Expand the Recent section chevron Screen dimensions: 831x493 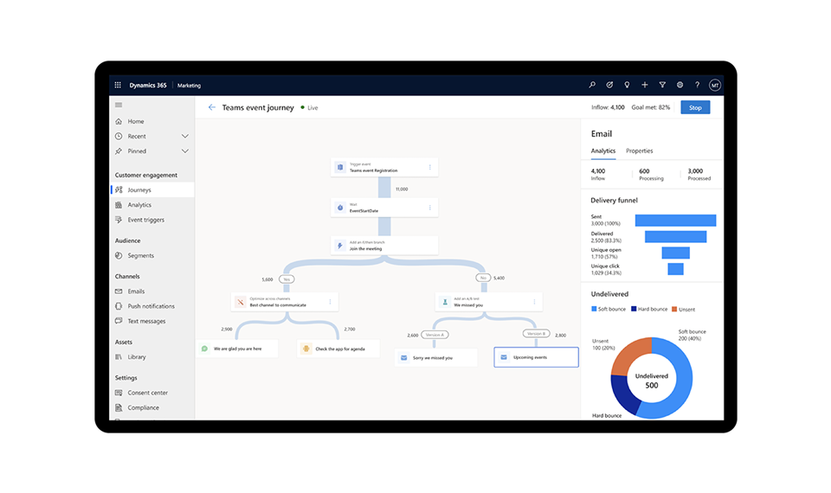pyautogui.click(x=184, y=137)
